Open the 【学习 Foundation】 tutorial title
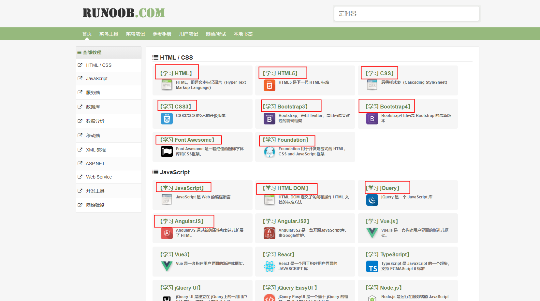This screenshot has height=301, width=540. click(x=285, y=140)
